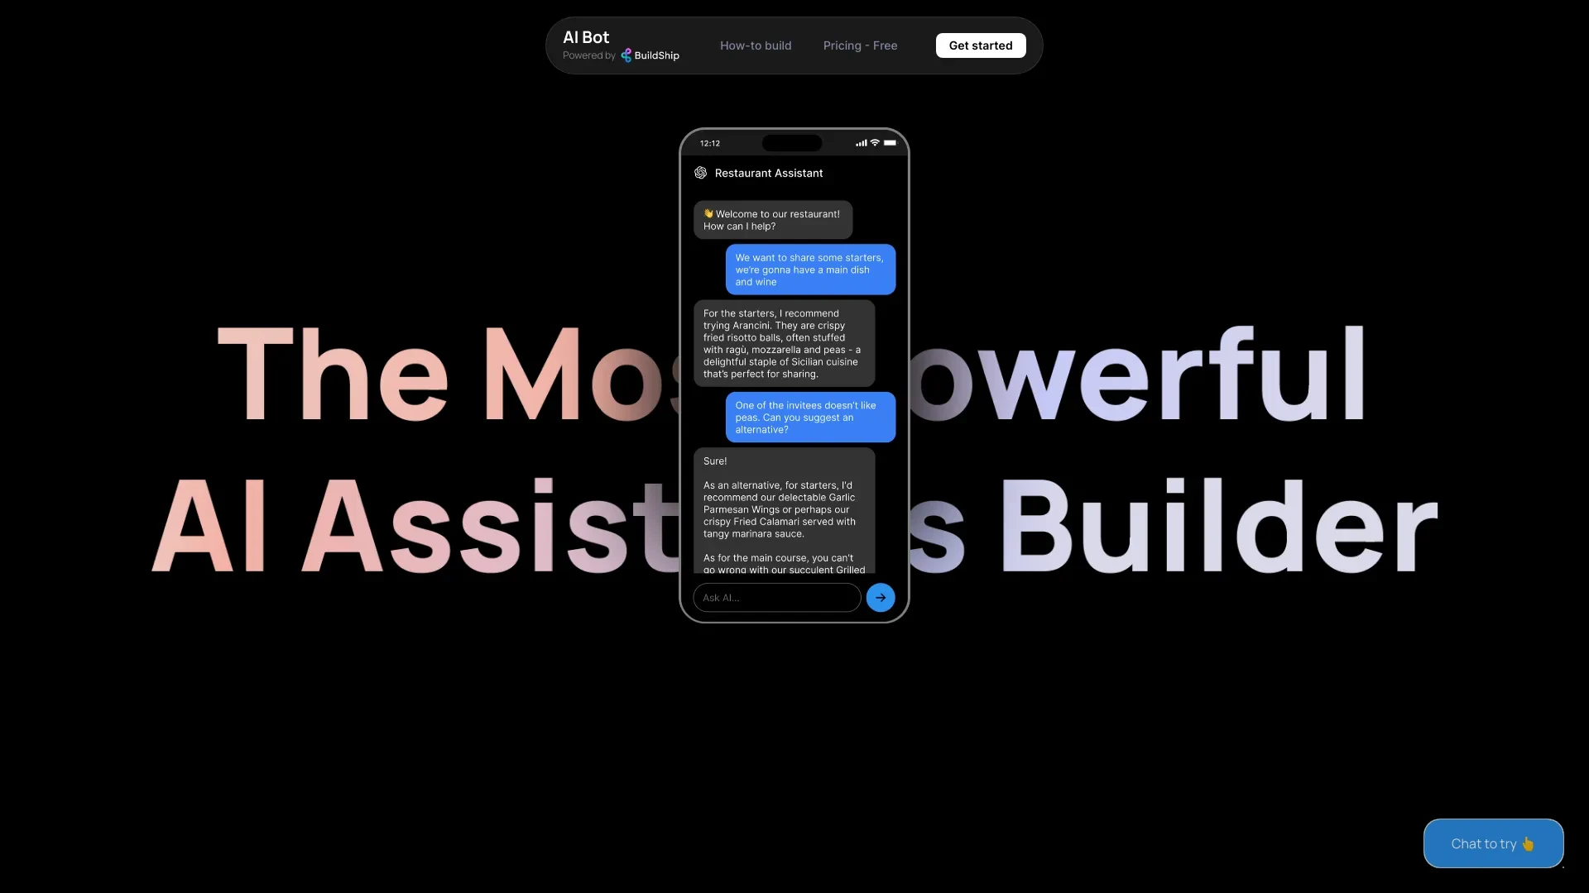The width and height of the screenshot is (1589, 893).
Task: Click the welcome message text bubble
Action: tap(771, 219)
